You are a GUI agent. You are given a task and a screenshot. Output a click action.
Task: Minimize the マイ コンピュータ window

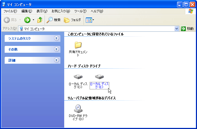pos(180,5)
